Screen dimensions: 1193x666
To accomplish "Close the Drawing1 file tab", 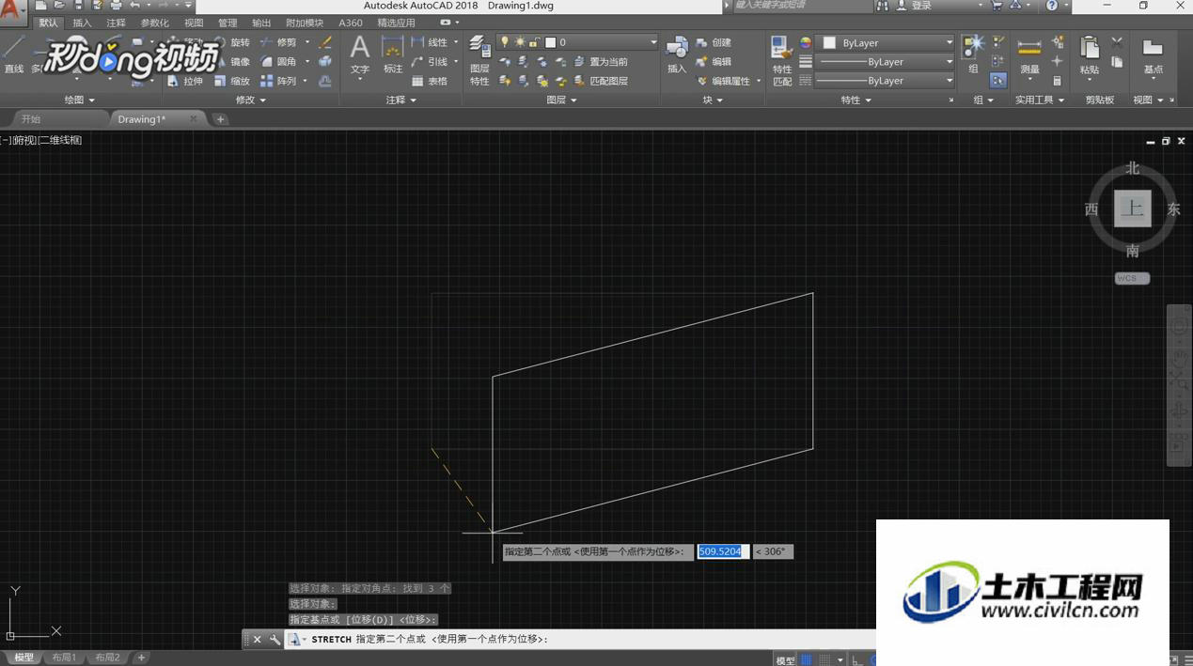I will (x=194, y=119).
